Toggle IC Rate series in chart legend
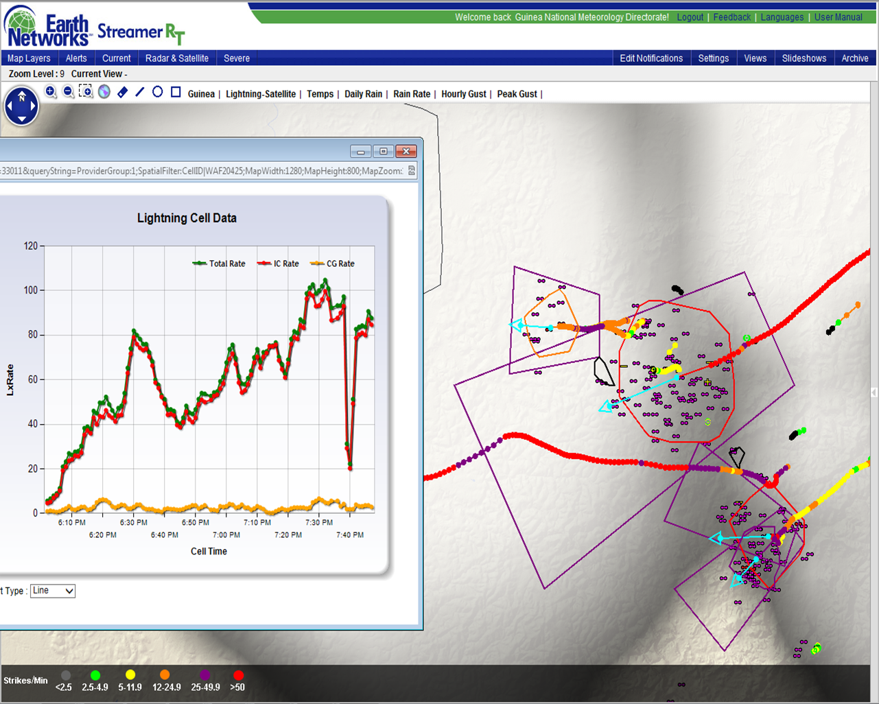 (x=279, y=263)
